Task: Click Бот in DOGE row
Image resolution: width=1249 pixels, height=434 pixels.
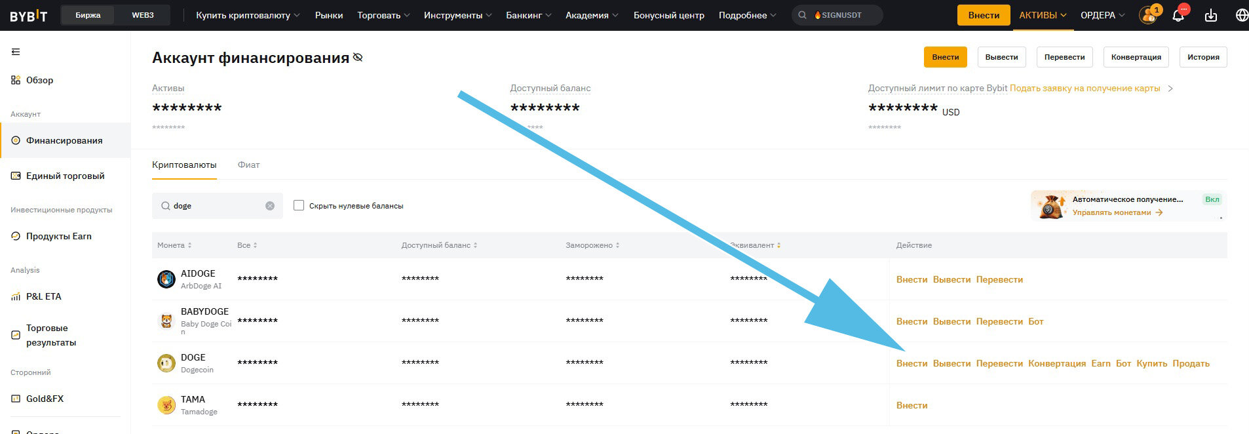Action: (1124, 363)
